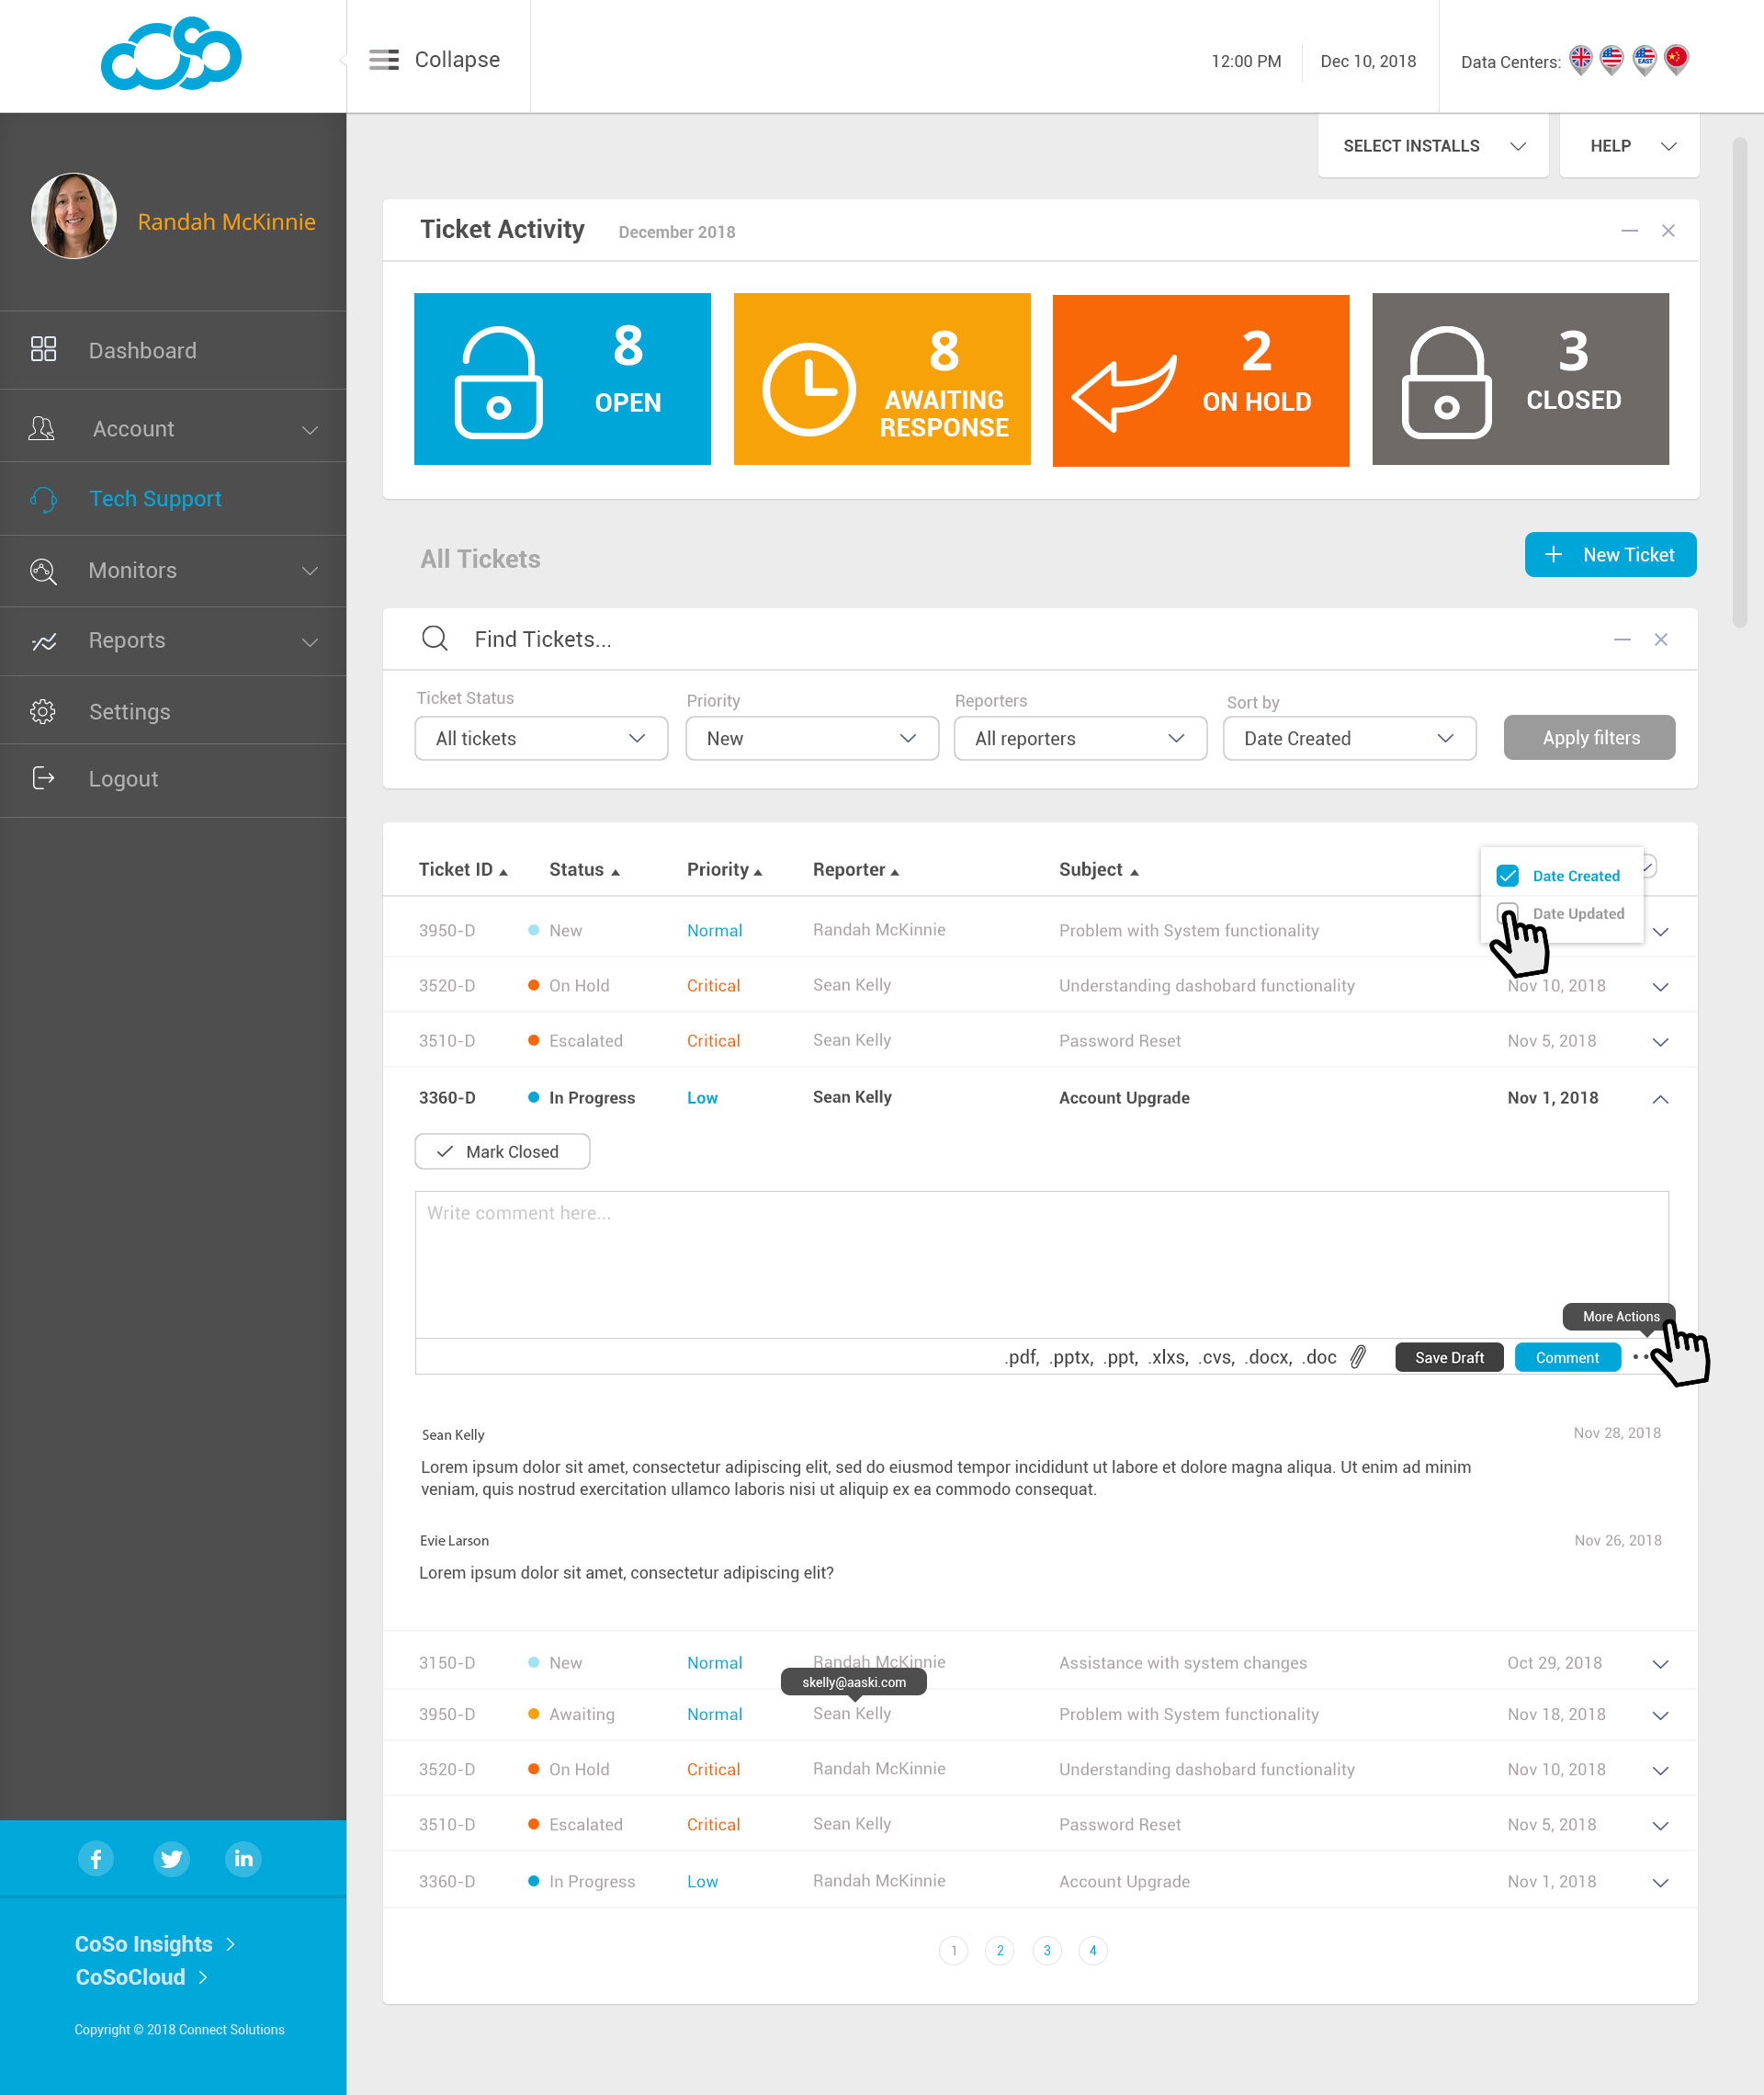1764x2095 pixels.
Task: Click the Write comment here text area
Action: tap(1041, 1264)
